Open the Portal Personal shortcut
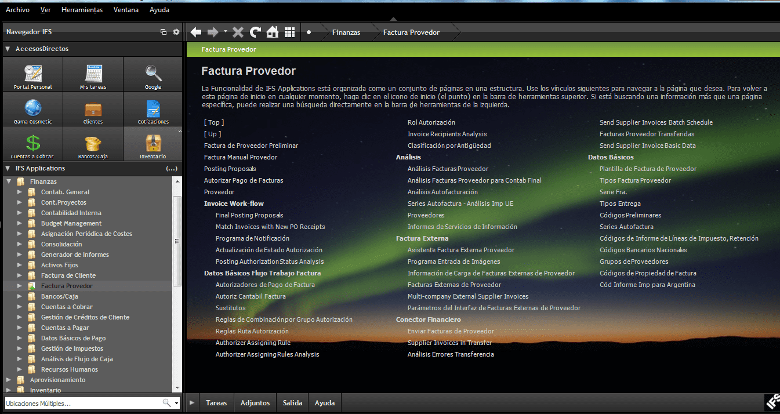 coord(32,77)
